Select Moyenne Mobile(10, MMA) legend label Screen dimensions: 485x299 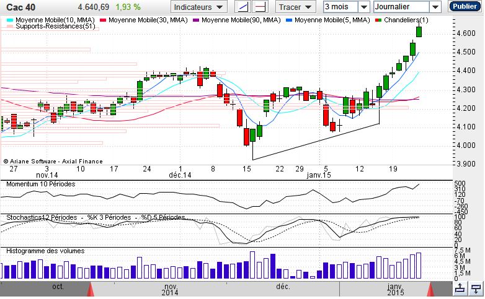(x=55, y=20)
